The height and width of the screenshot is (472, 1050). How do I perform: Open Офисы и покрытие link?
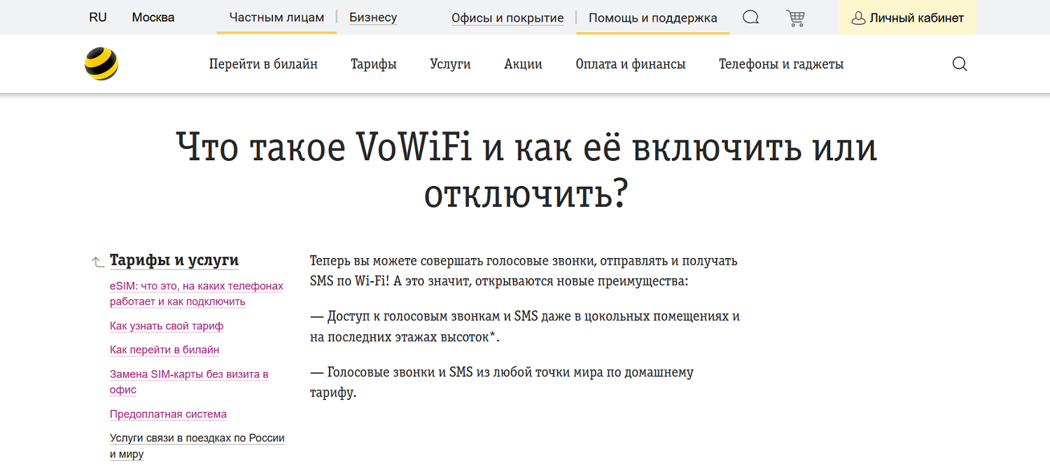[507, 17]
